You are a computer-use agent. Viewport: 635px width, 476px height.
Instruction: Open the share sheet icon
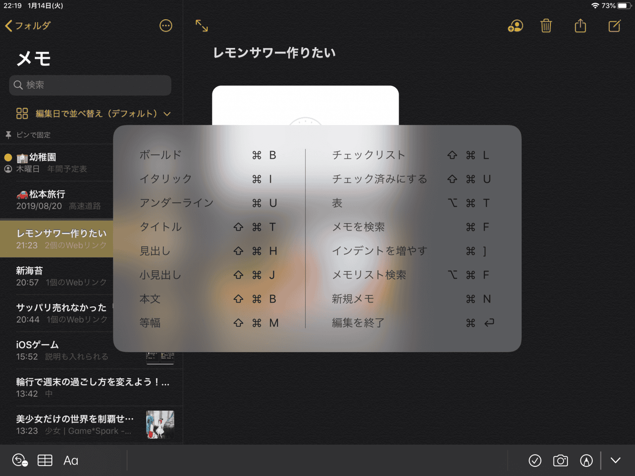coord(580,26)
